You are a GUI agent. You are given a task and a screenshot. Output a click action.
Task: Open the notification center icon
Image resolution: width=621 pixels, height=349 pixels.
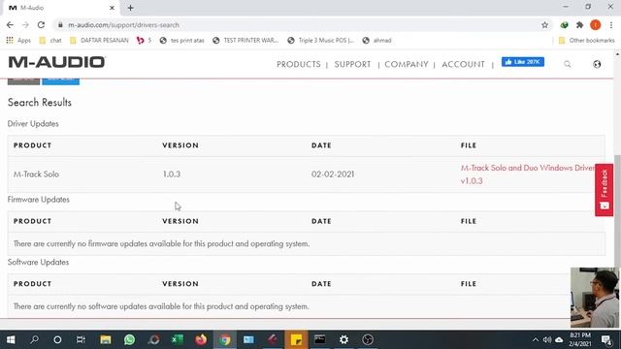tap(605, 339)
